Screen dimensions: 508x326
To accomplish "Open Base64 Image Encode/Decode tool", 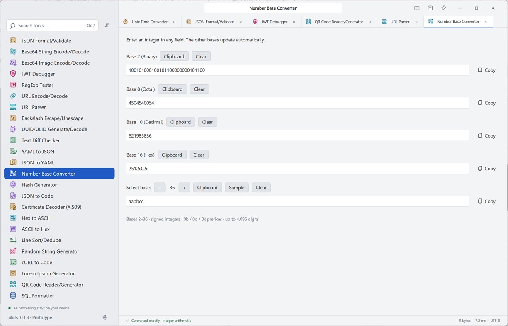I will pos(59,63).
